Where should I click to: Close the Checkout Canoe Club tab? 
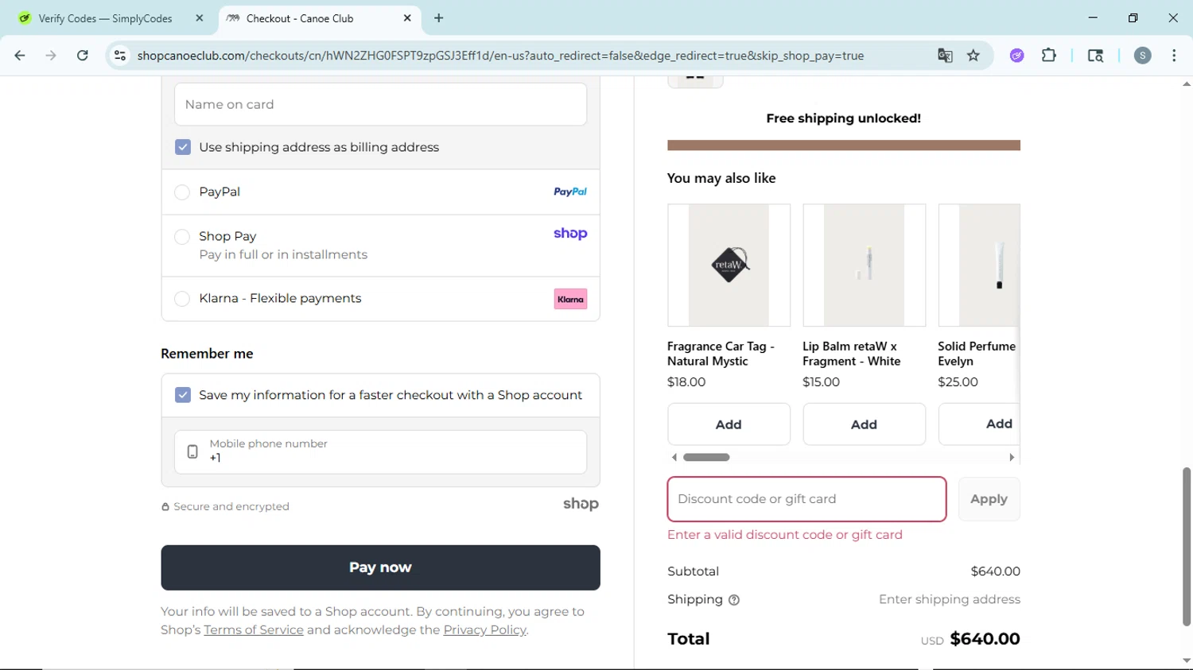(407, 18)
